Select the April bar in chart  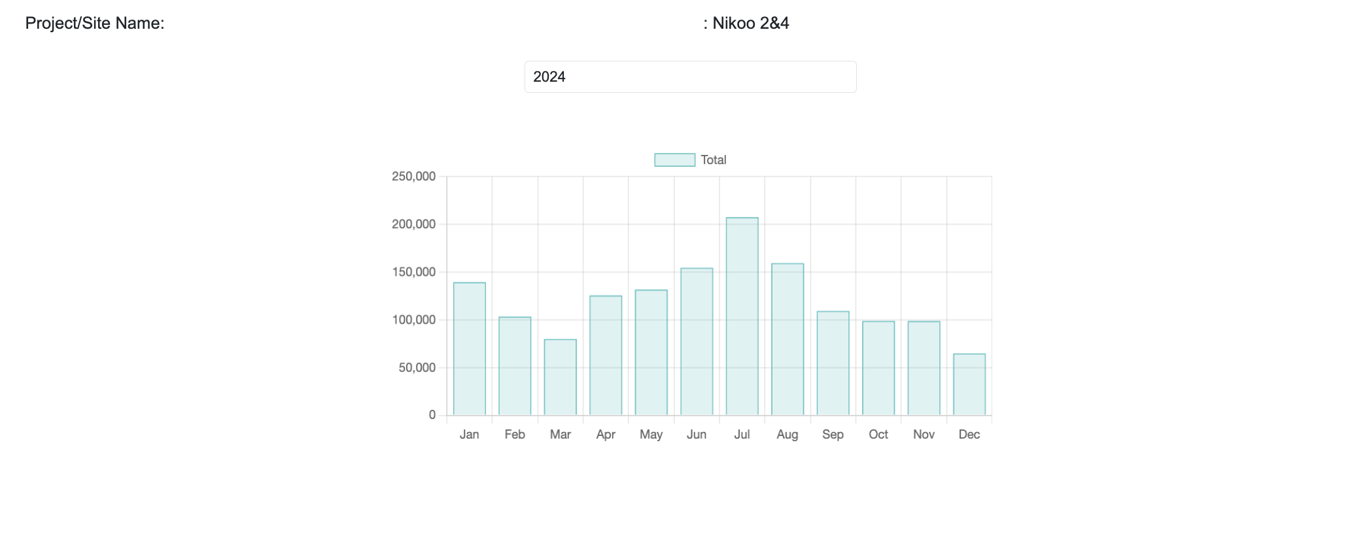[606, 356]
